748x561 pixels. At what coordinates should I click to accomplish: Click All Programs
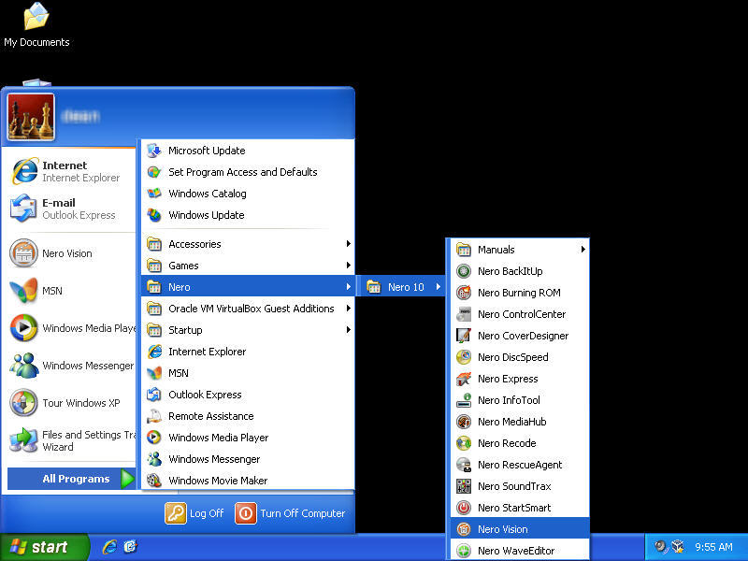72,479
